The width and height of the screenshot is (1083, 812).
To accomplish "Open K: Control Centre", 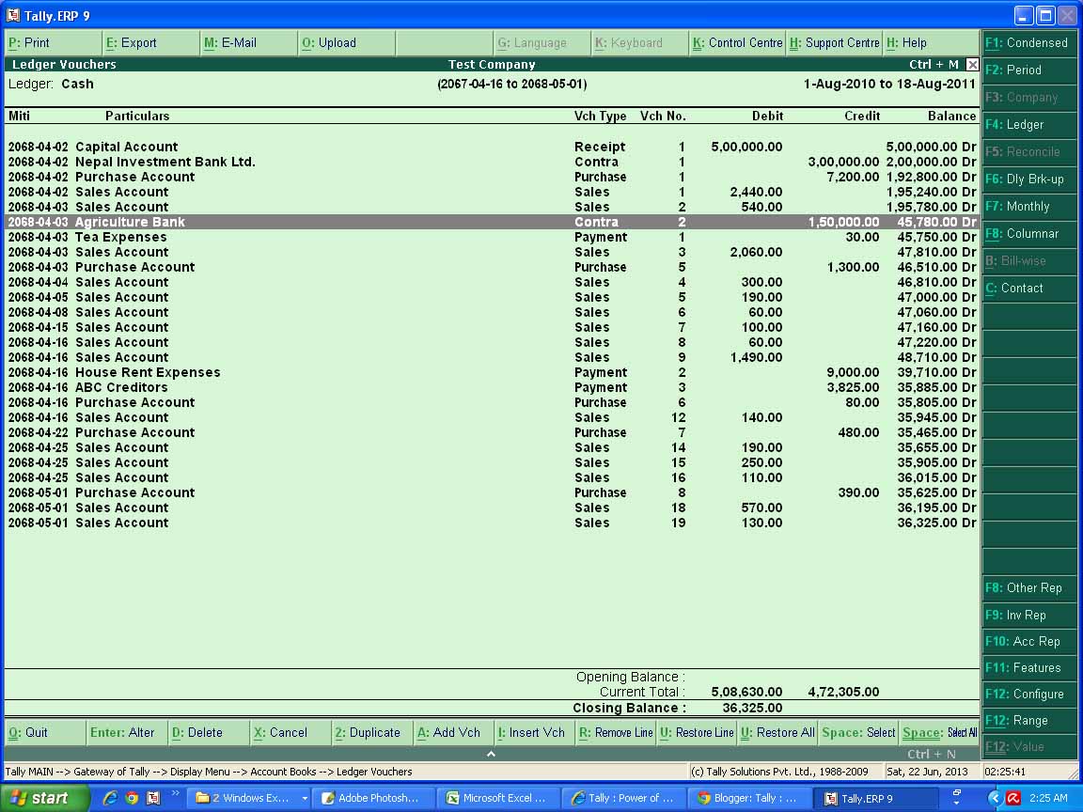I will coord(738,43).
